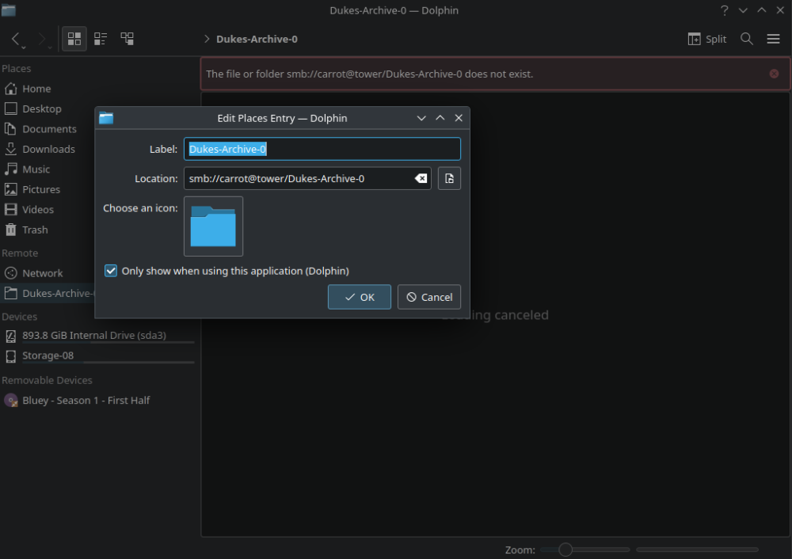Open the search magnifier in toolbar

point(747,39)
